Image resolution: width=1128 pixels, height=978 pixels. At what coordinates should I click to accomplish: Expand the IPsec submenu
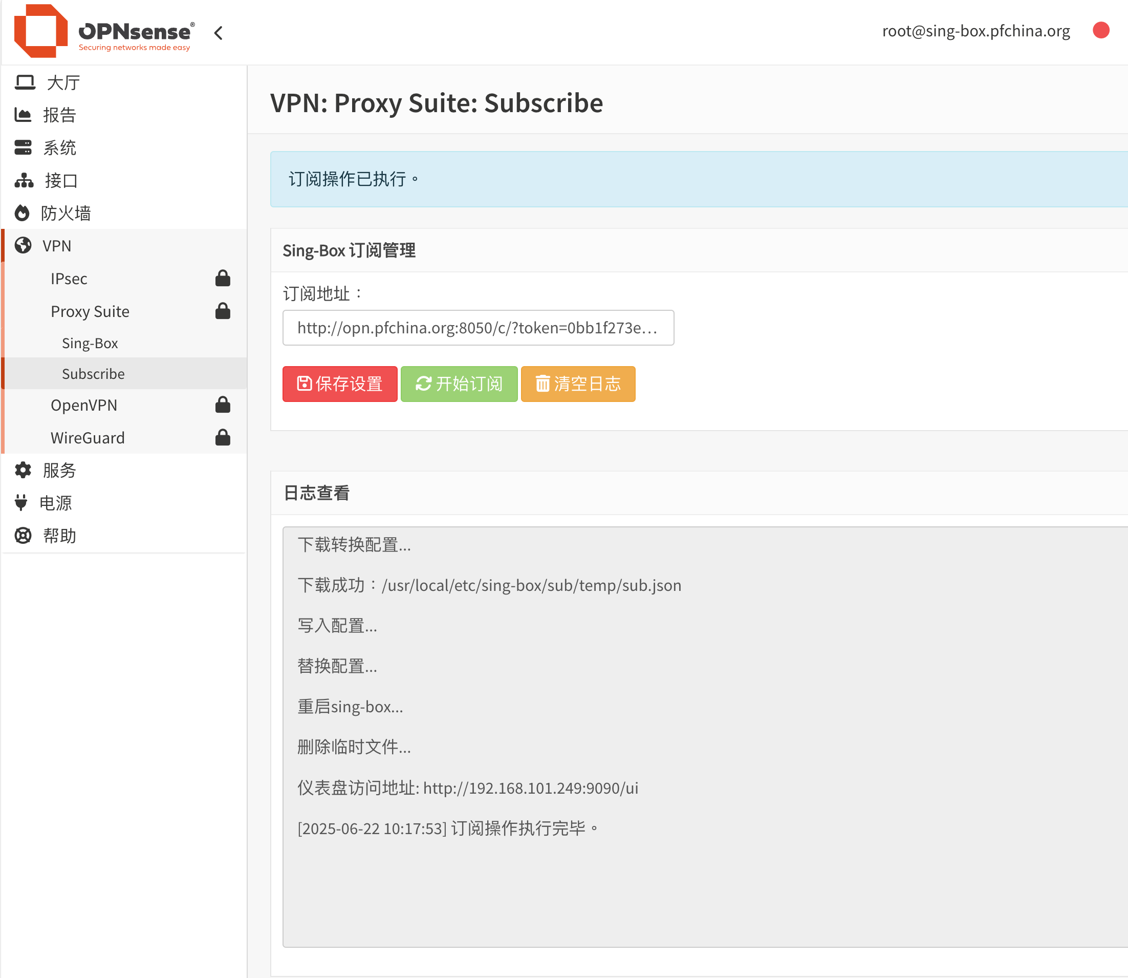click(69, 279)
